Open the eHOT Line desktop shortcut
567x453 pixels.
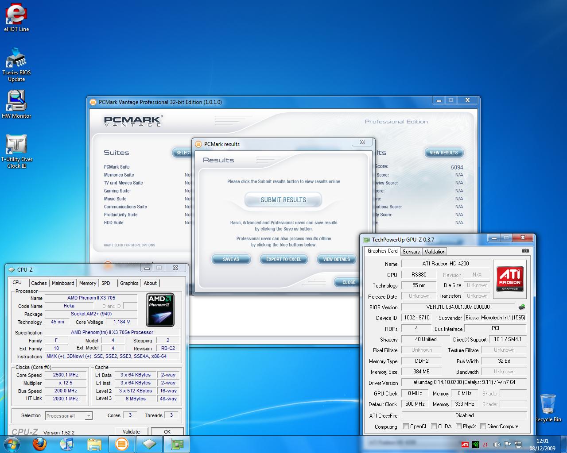tap(16, 18)
